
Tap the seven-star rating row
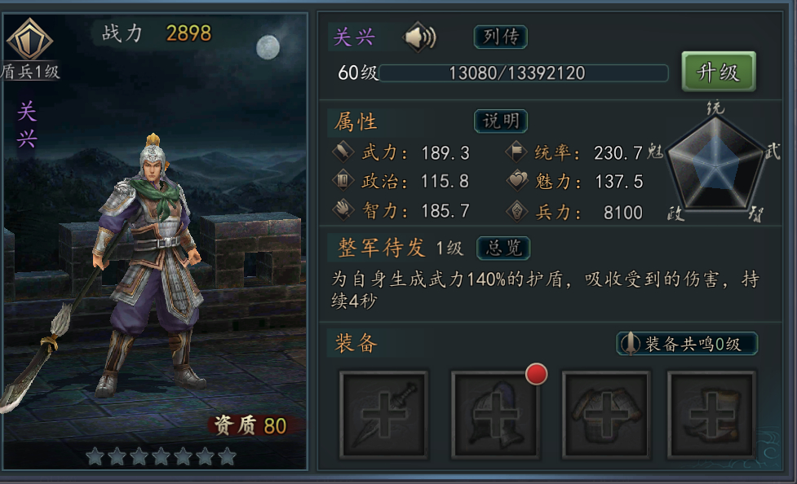pos(162,456)
